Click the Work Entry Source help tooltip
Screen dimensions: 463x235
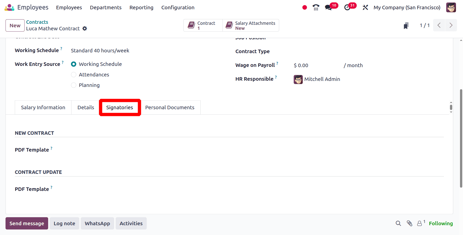point(63,62)
